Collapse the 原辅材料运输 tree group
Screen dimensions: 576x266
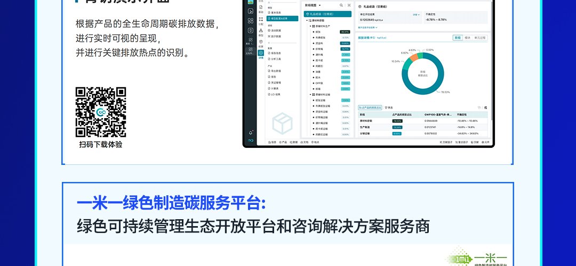[x=311, y=94]
